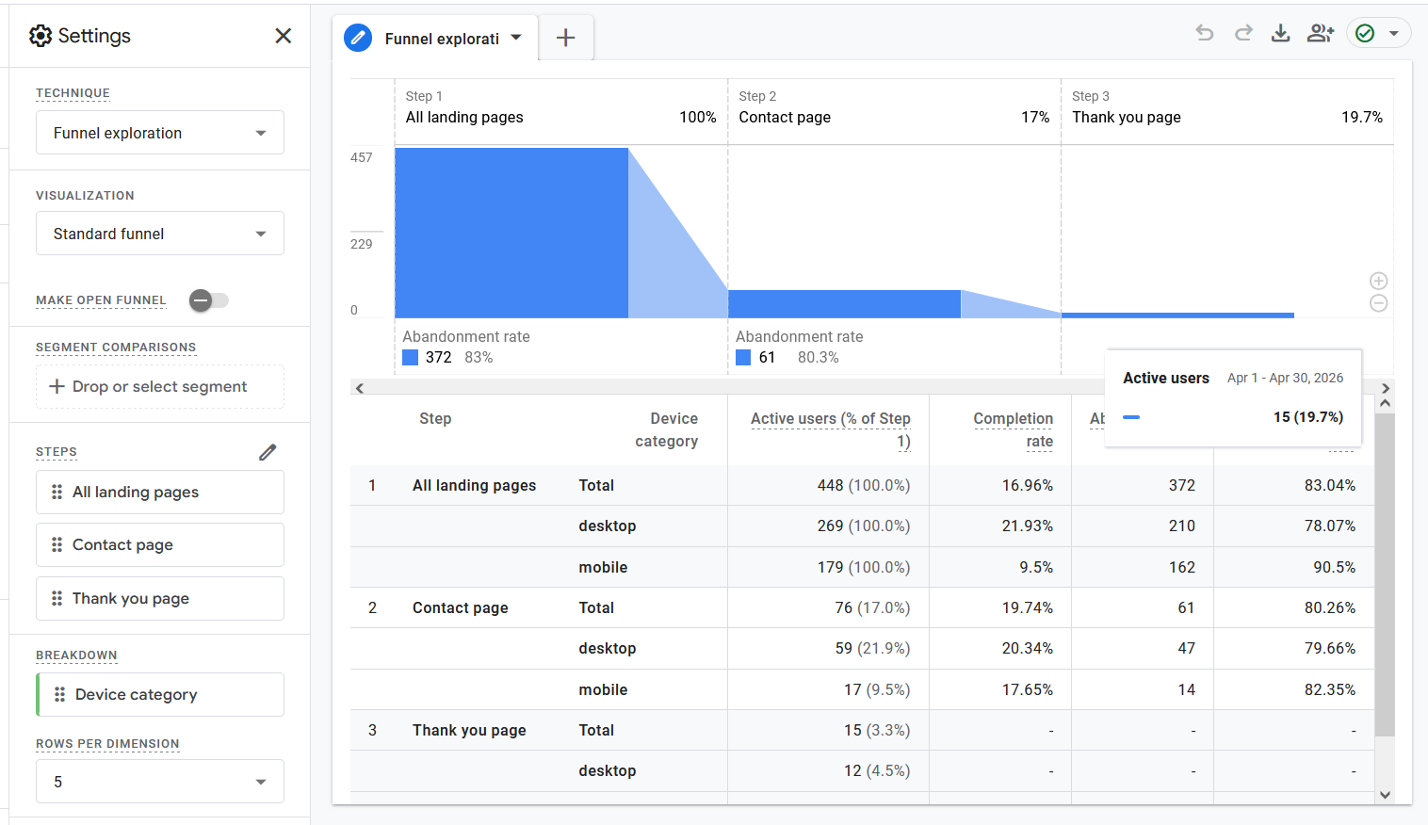Click STEPS section label
1428x825 pixels.
57,452
